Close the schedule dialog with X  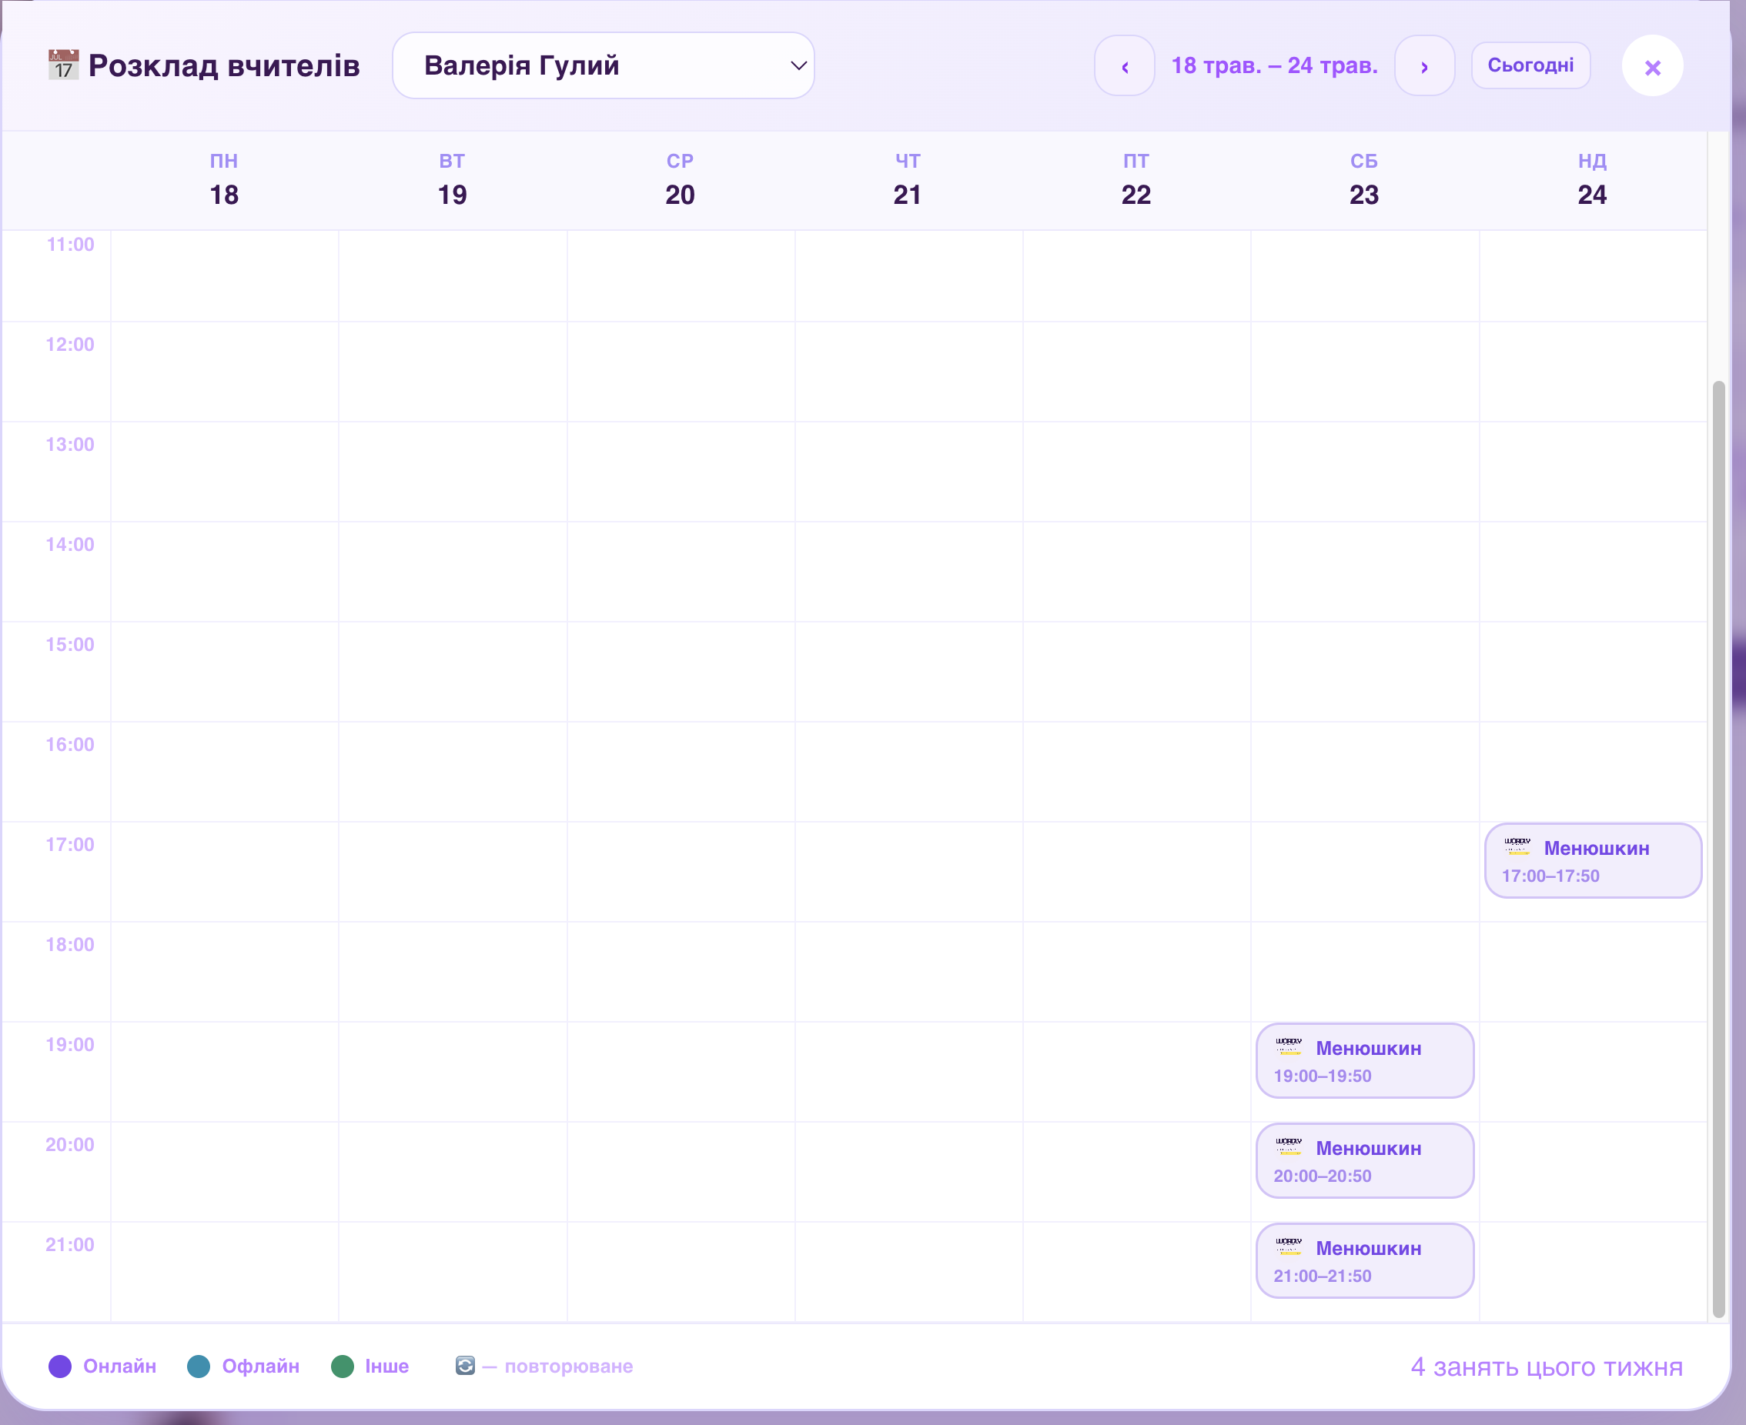tap(1652, 65)
